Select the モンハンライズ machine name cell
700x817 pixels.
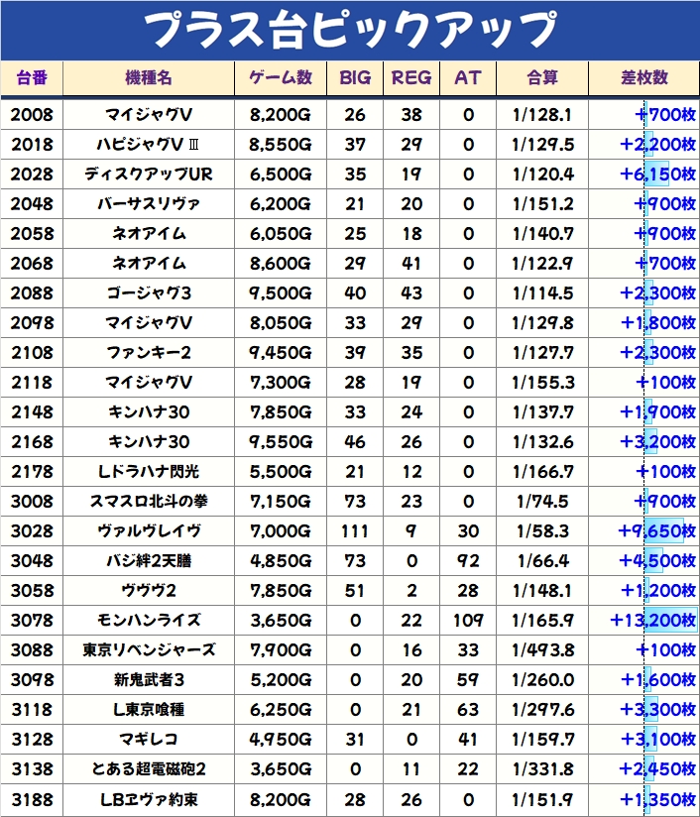point(149,621)
